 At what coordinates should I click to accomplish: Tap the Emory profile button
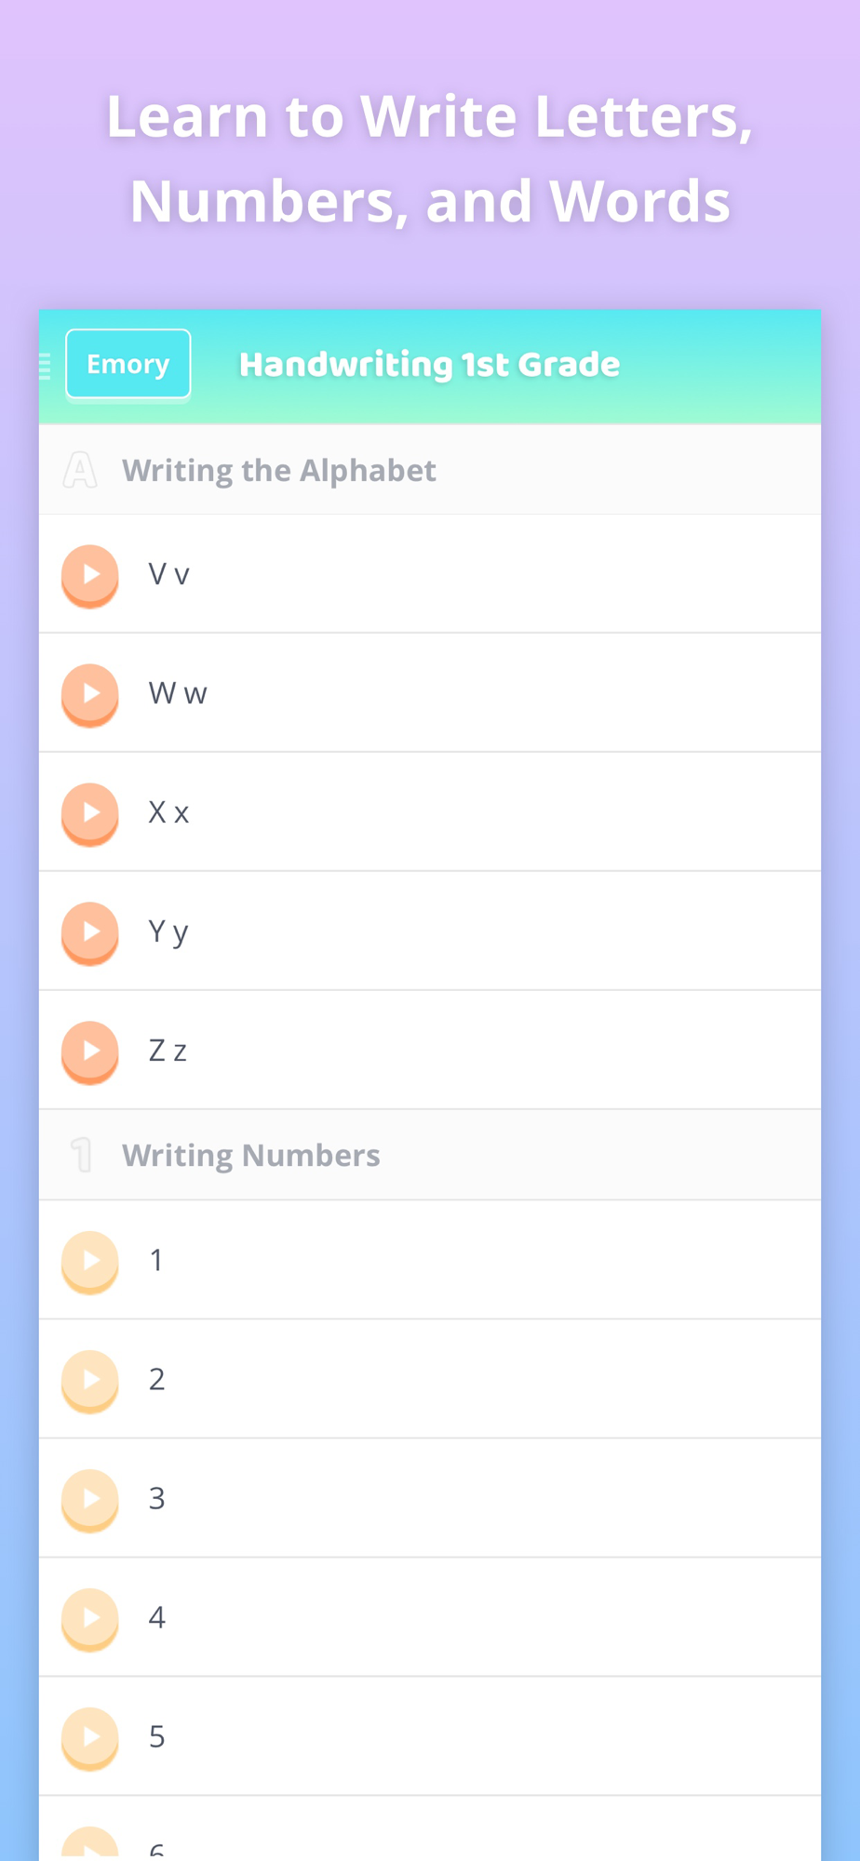[128, 364]
